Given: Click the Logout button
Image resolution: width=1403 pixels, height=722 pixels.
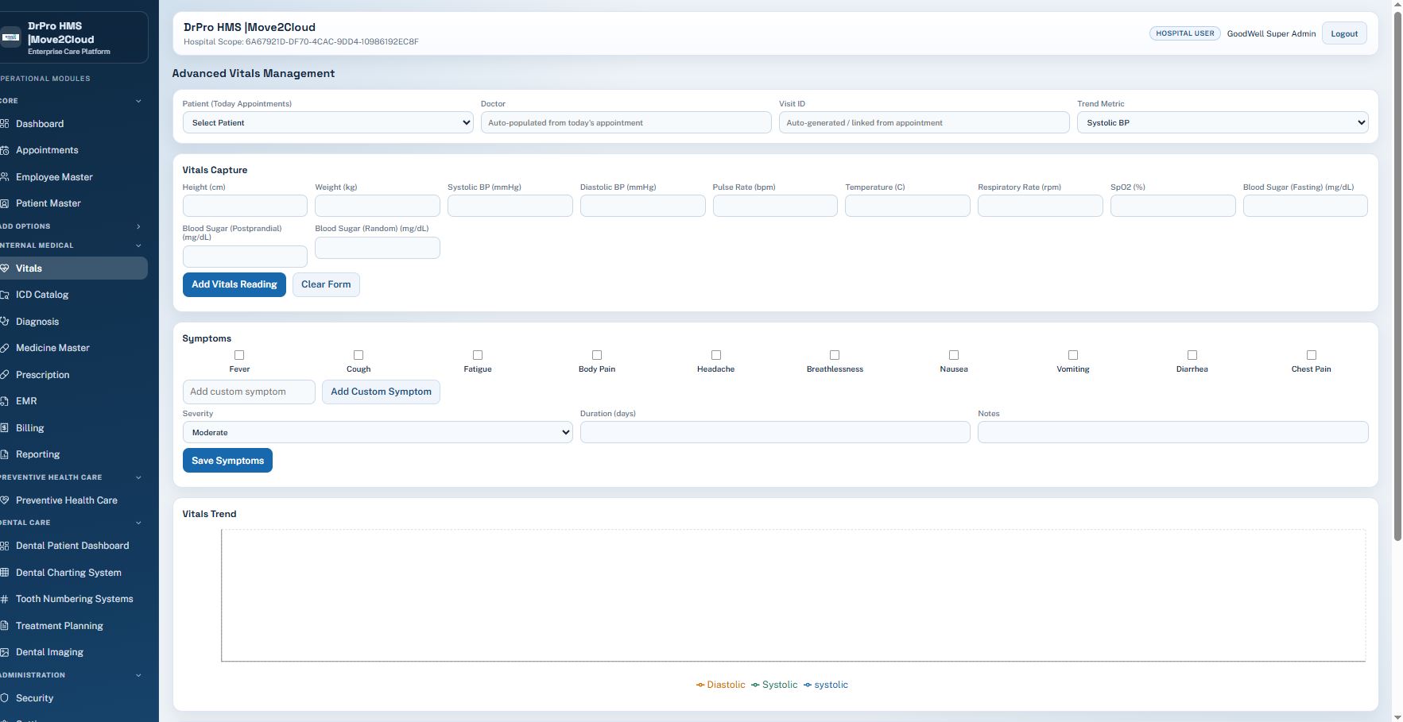Looking at the screenshot, I should 1344,33.
